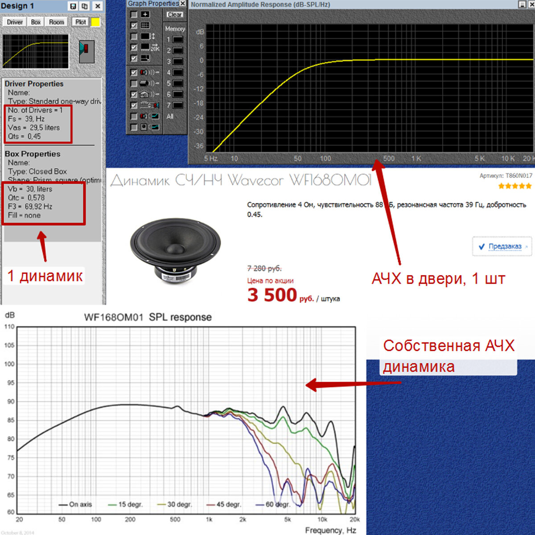The height and width of the screenshot is (535, 535).
Task: Click the vertical scale arrows icon
Action: 148,36
